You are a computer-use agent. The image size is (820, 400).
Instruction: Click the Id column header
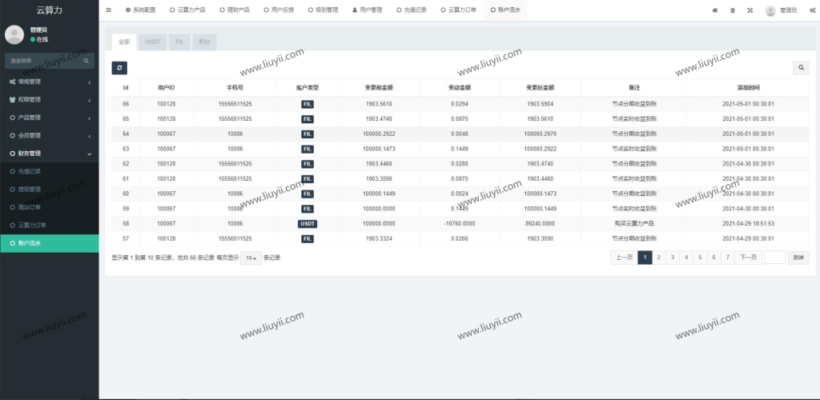126,88
